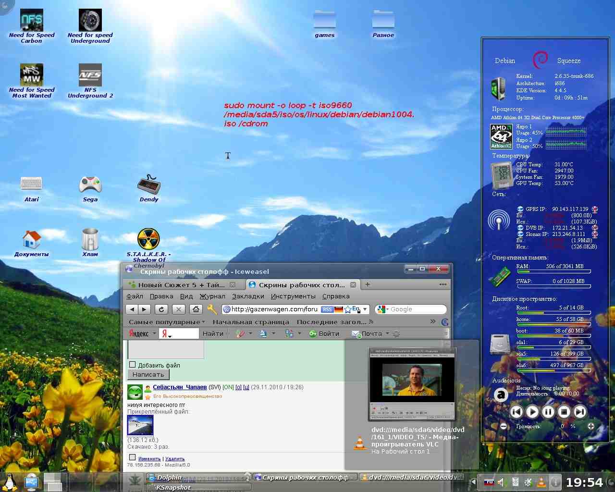Show more bookmarks with chevron arrows
The width and height of the screenshot is (615, 492).
[433, 321]
